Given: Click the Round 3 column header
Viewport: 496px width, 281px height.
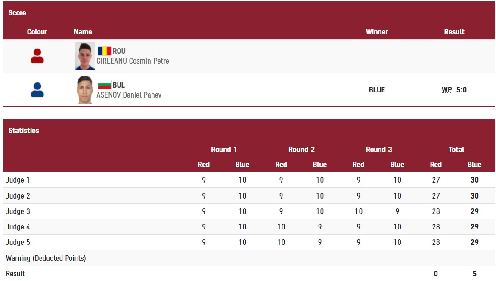Looking at the screenshot, I should pos(378,150).
